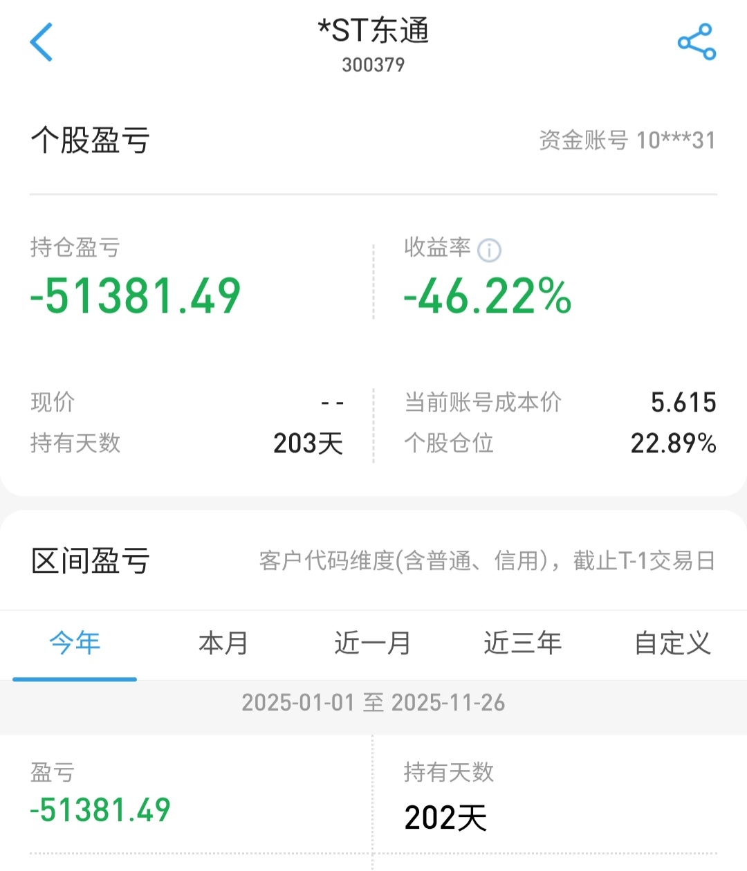Tap the 现价 value dashes
The width and height of the screenshot is (747, 871).
click(333, 403)
